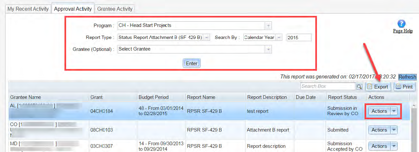The width and height of the screenshot is (419, 152).
Task: Open the Grantee Activity tab
Action: click(x=115, y=9)
